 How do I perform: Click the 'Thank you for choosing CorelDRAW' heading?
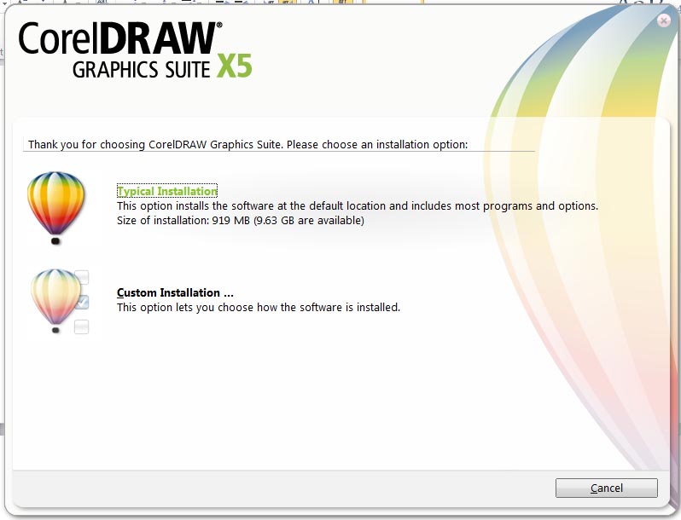click(x=248, y=144)
